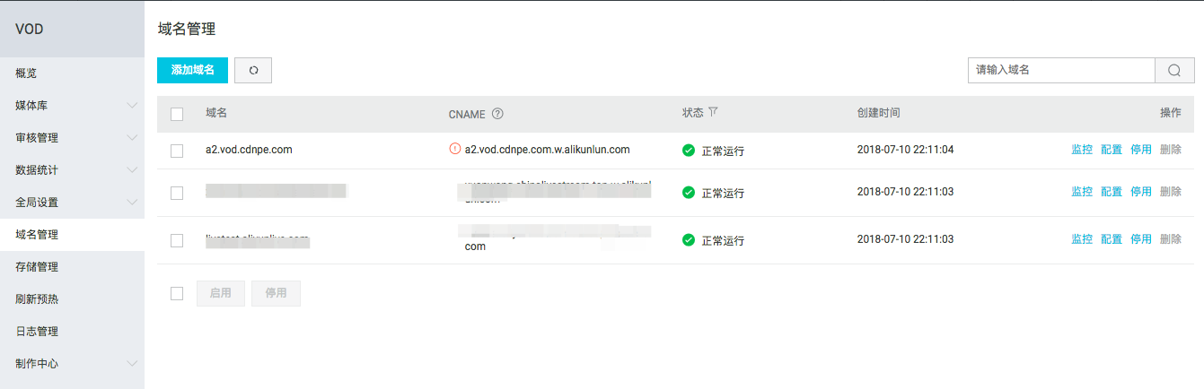Click the refresh icon button

[x=253, y=70]
